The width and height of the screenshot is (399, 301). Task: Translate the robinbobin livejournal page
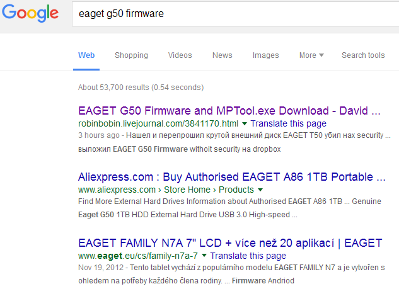click(288, 123)
